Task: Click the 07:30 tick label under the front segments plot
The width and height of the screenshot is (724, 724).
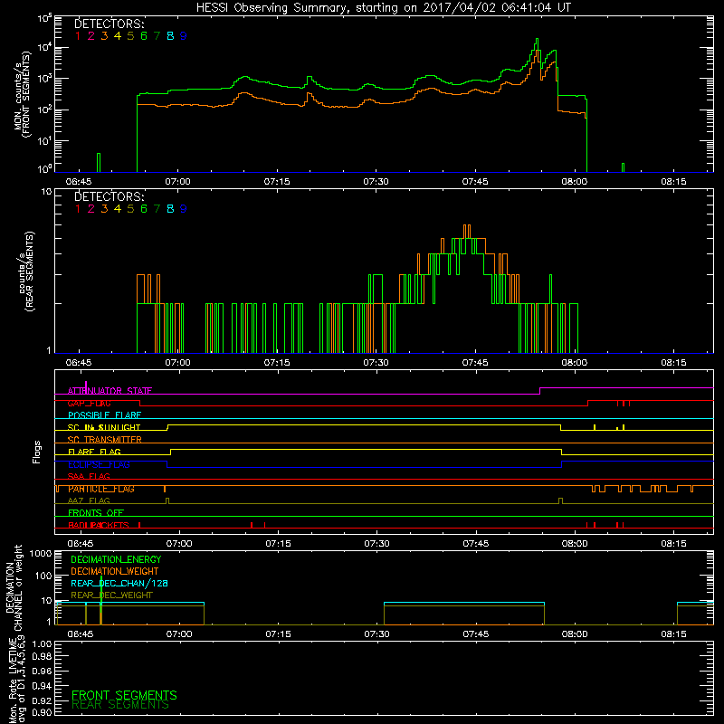Action: 376,182
